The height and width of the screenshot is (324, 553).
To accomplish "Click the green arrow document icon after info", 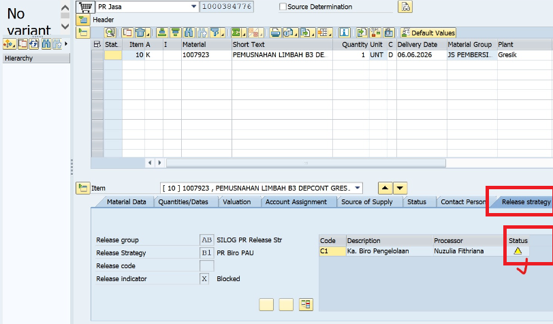I will (362, 33).
